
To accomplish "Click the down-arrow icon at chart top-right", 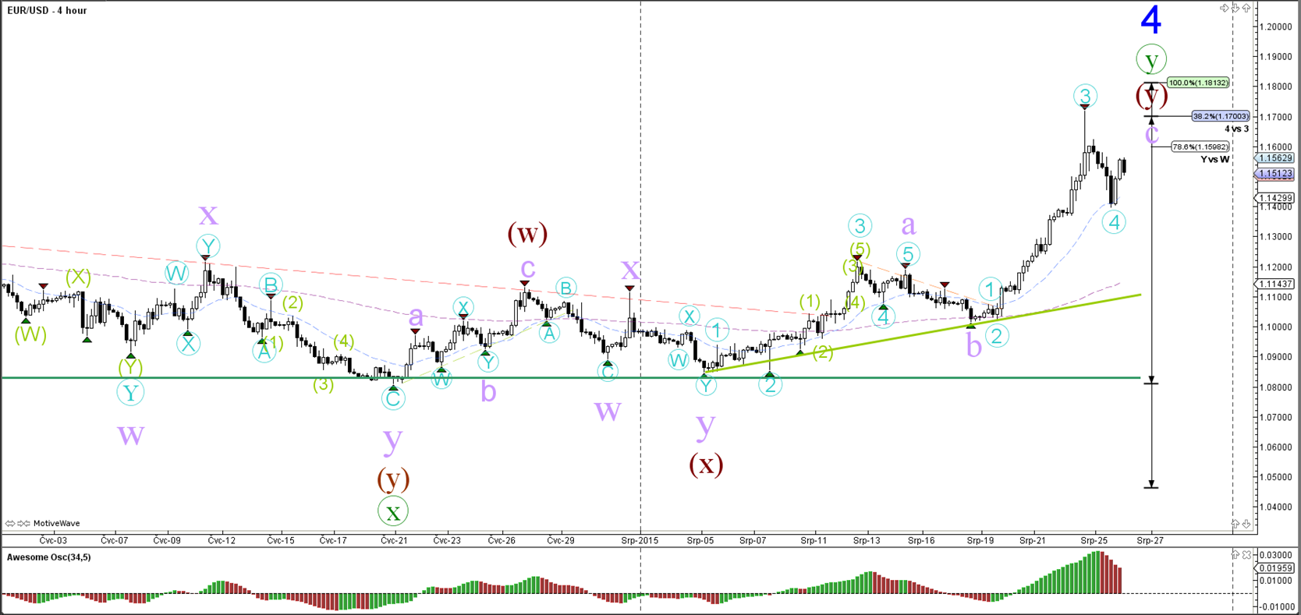I will pos(1235,8).
